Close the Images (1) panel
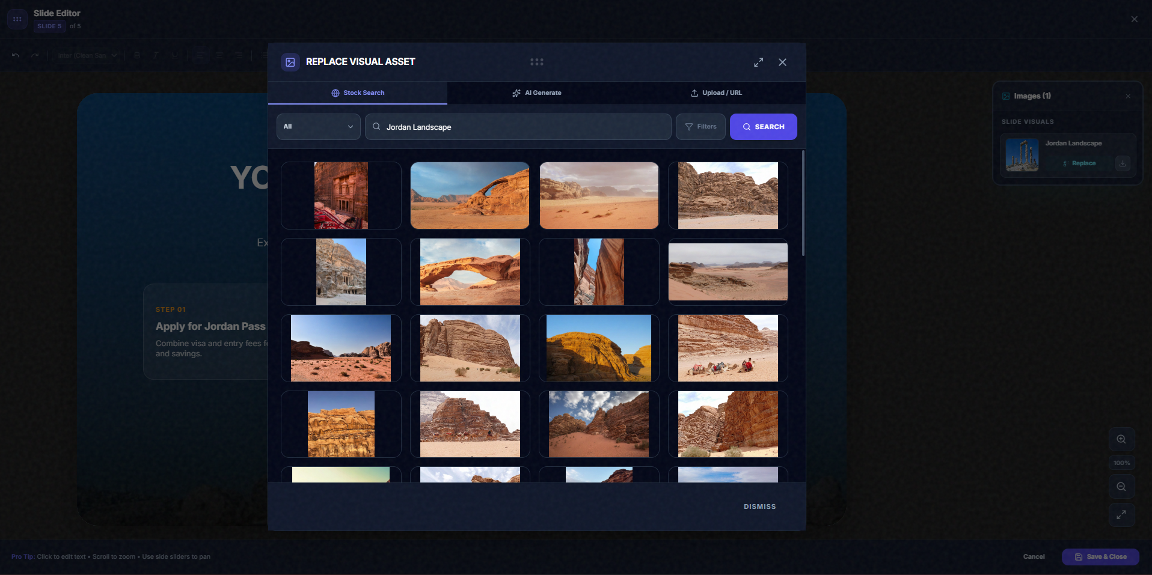Image resolution: width=1152 pixels, height=575 pixels. tap(1128, 96)
